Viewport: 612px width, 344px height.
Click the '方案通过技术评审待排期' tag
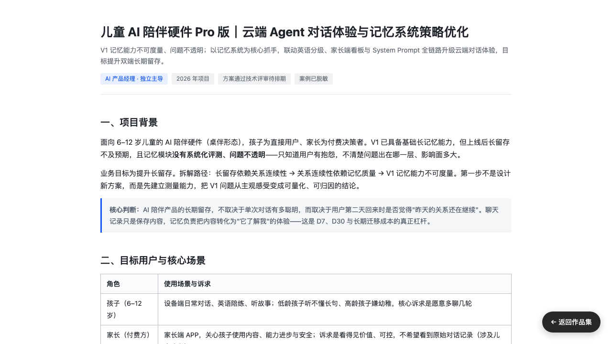point(254,79)
